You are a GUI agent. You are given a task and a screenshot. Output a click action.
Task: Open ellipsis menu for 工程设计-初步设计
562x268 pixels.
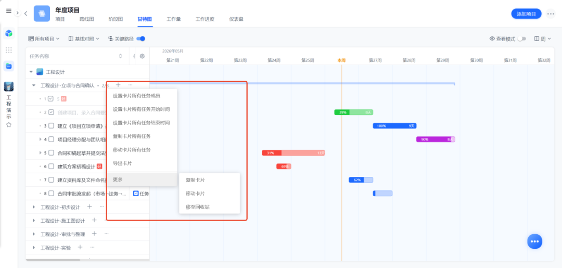pyautogui.click(x=102, y=207)
